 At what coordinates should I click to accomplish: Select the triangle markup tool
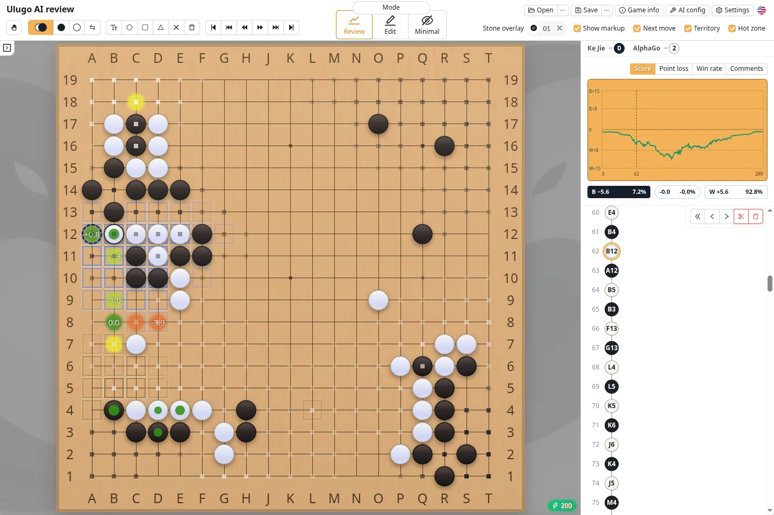point(161,27)
